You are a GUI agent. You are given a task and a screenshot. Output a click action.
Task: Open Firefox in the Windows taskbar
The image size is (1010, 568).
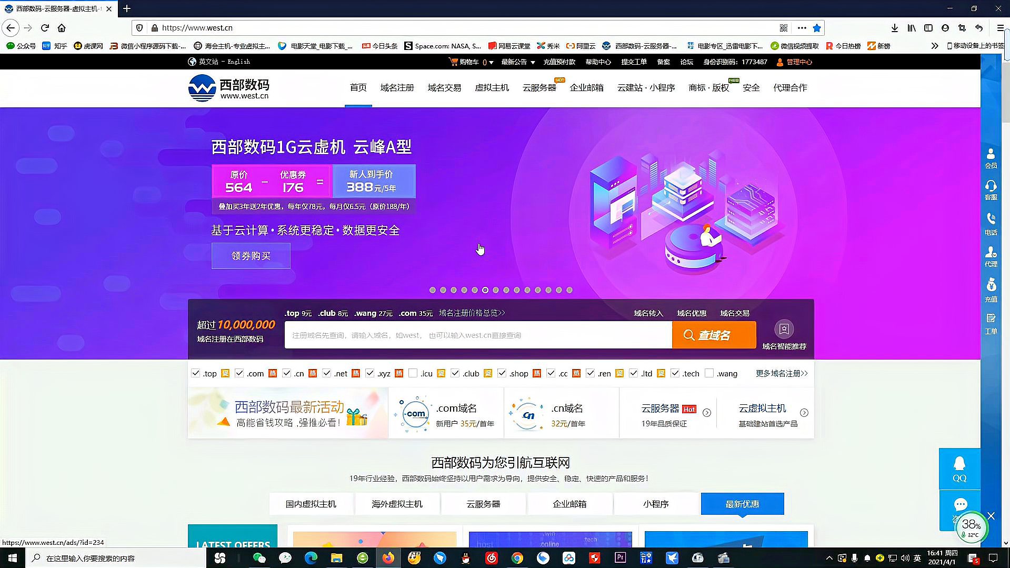click(388, 558)
